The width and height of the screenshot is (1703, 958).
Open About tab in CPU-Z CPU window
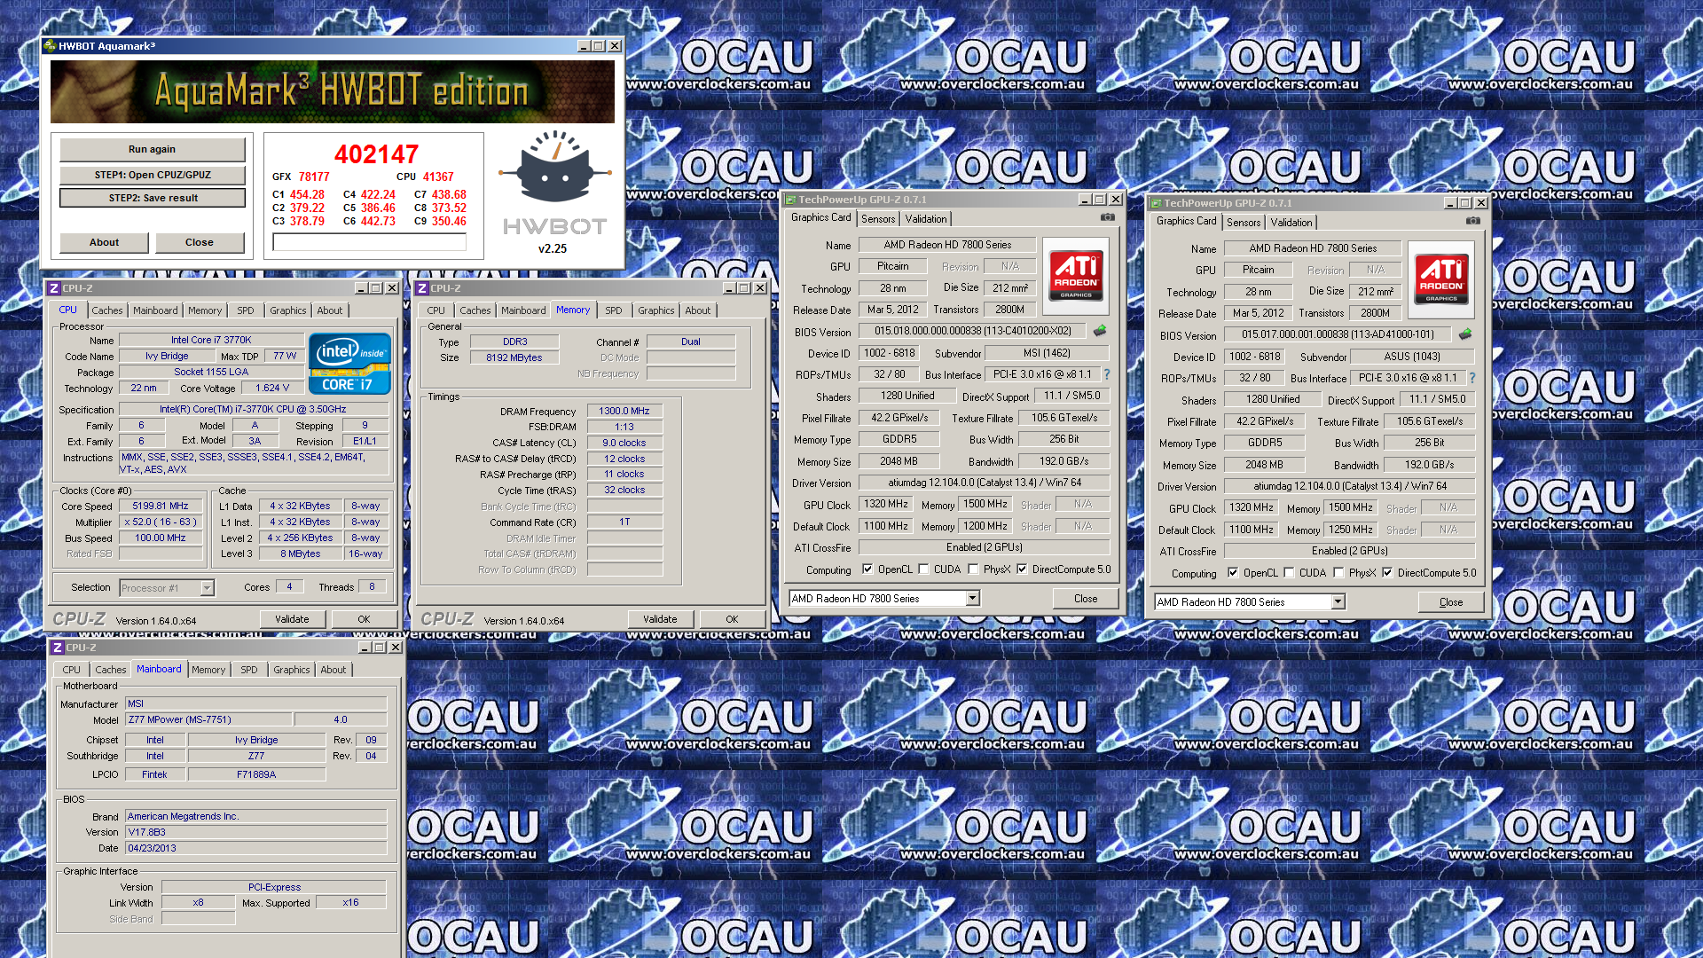[x=329, y=310]
